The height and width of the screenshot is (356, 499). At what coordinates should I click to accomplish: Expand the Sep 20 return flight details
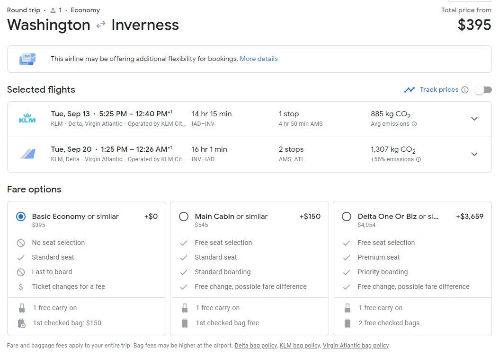point(474,154)
